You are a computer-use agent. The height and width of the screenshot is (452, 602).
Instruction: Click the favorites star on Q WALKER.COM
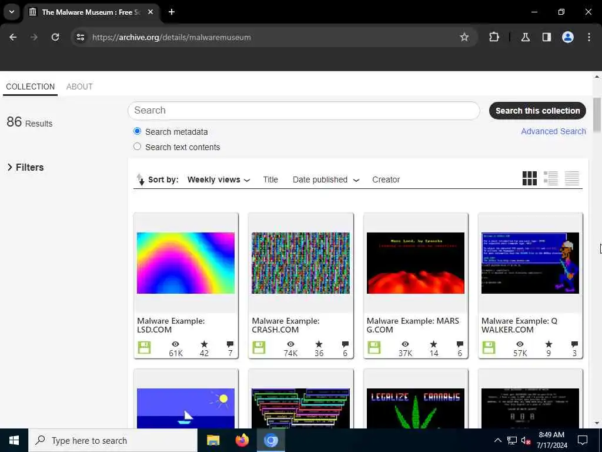click(549, 344)
